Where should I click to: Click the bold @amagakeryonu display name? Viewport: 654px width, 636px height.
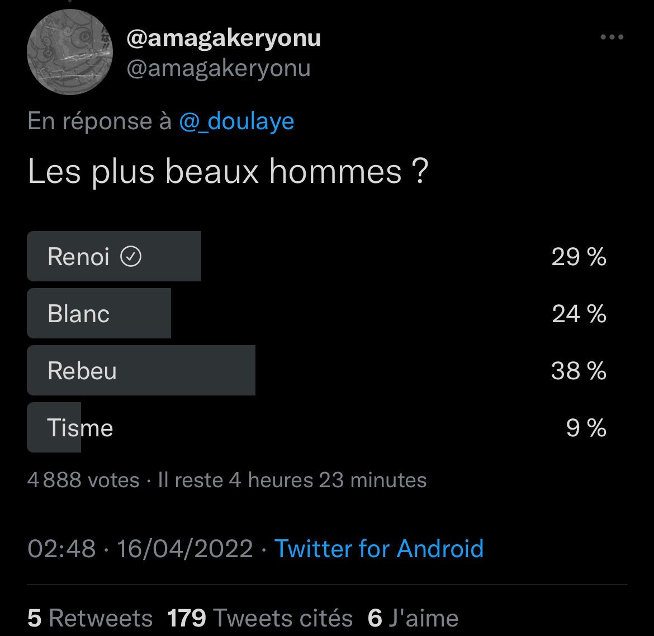[x=224, y=38]
